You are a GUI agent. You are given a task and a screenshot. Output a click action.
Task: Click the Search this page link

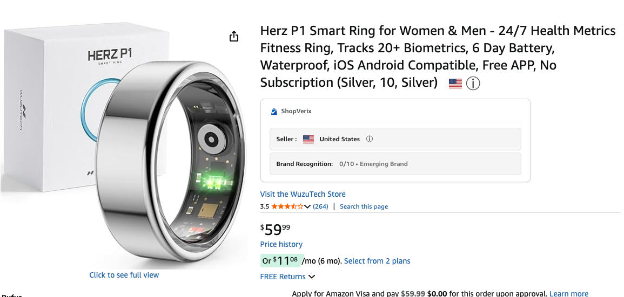pyautogui.click(x=364, y=206)
